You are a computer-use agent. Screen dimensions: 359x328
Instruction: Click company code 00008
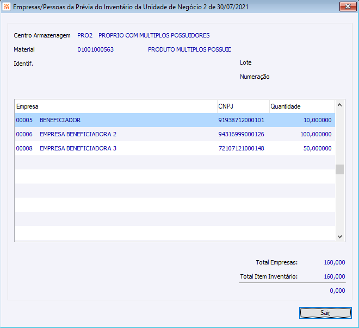click(x=24, y=148)
